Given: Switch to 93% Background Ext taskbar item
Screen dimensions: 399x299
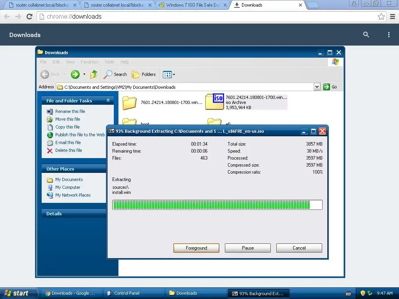Looking at the screenshot, I should [258, 294].
